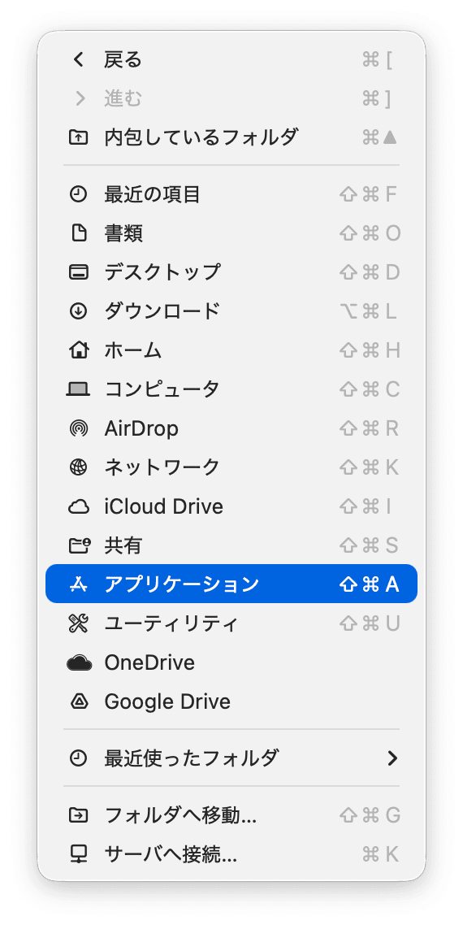Click the globe icon next to ネットワーク
The height and width of the screenshot is (925, 463).
[x=79, y=467]
